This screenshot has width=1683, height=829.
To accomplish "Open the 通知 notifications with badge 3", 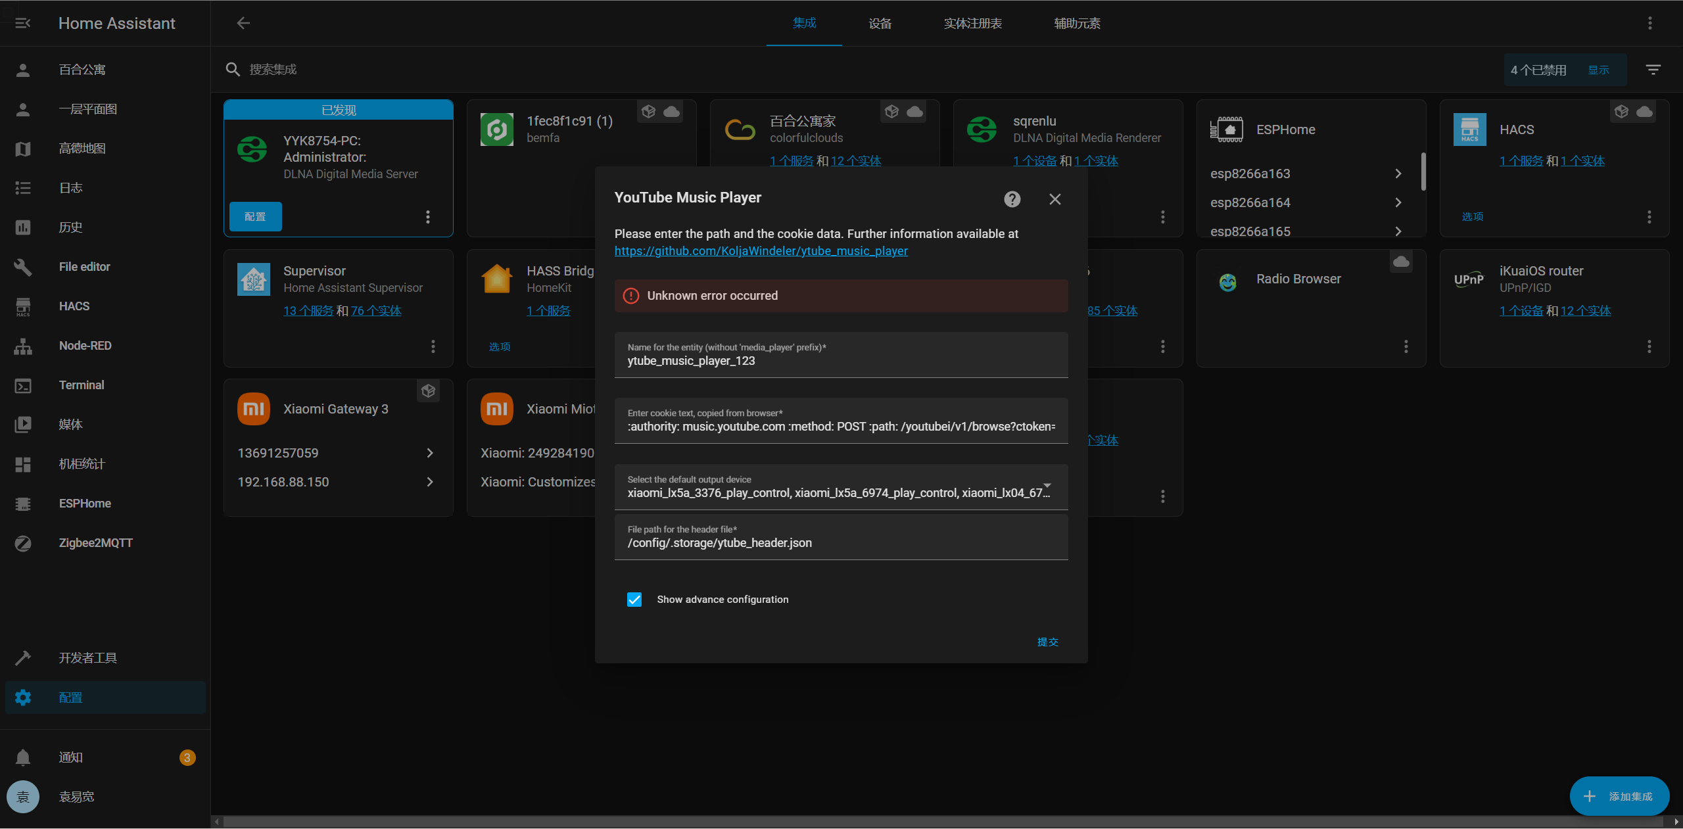I will tap(72, 757).
